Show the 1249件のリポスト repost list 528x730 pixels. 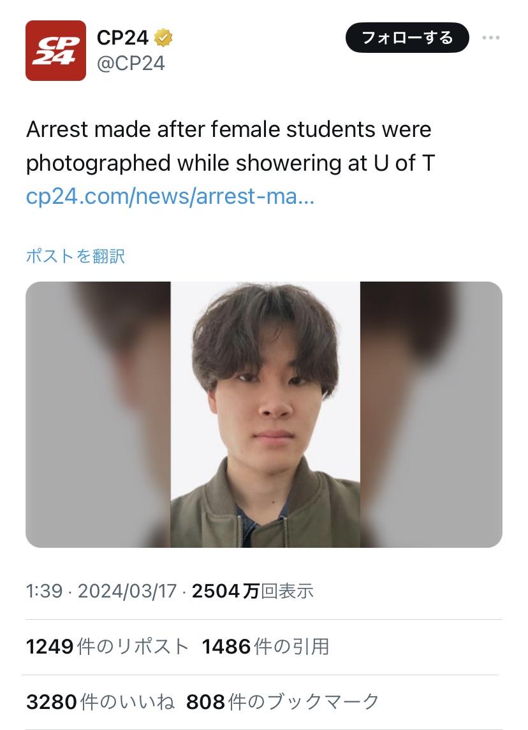(x=107, y=646)
